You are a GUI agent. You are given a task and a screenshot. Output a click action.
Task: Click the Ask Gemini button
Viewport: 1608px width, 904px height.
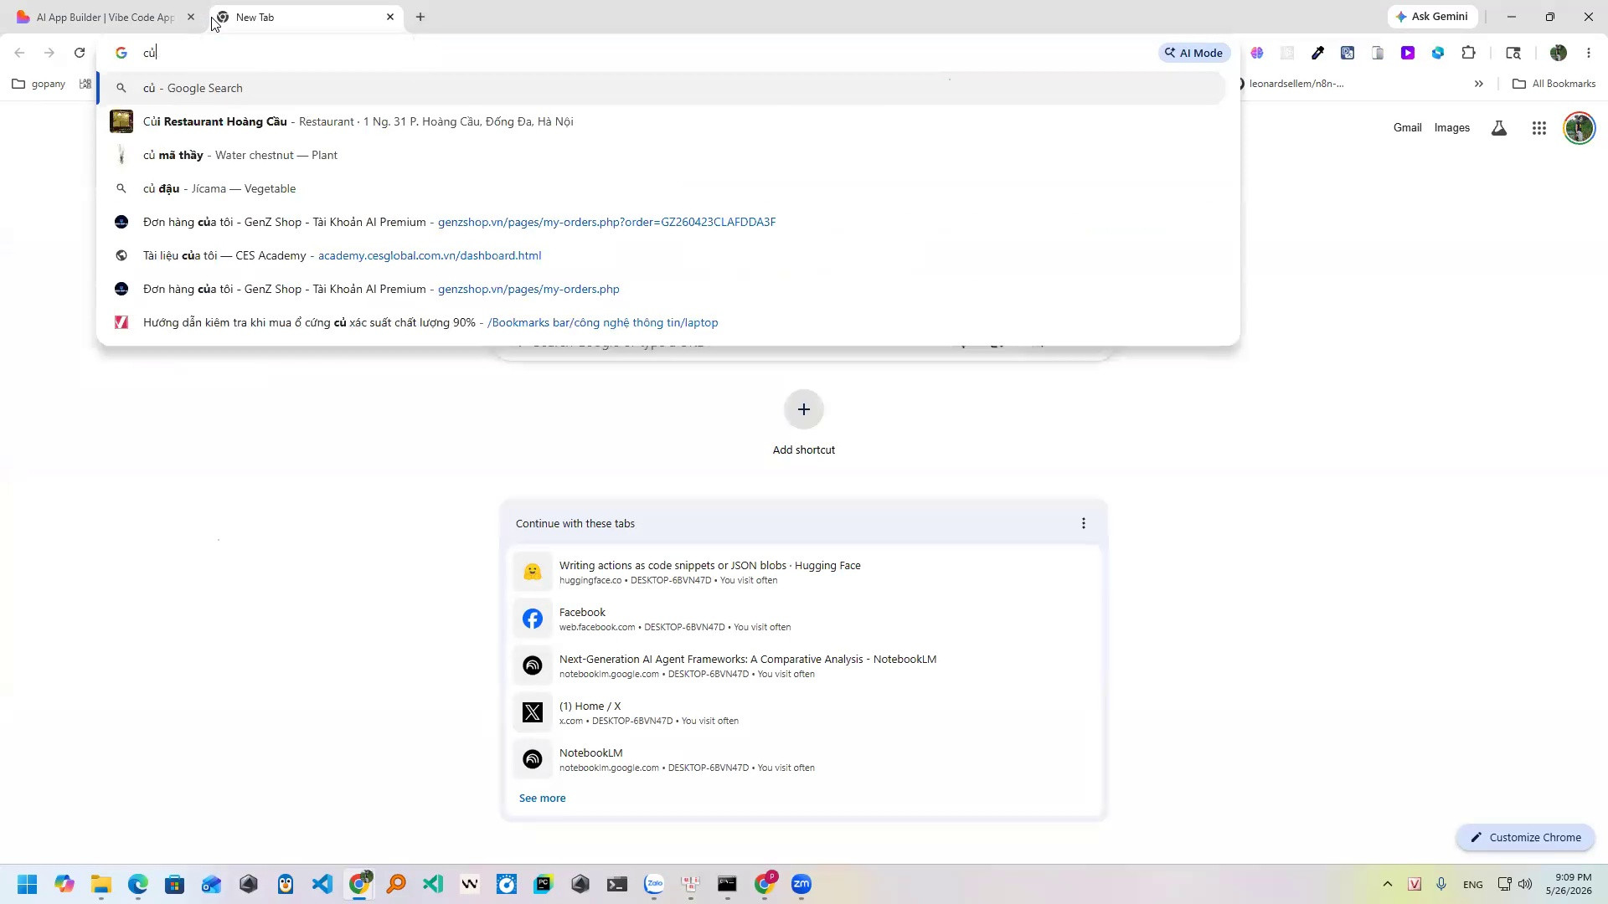[1432, 17]
